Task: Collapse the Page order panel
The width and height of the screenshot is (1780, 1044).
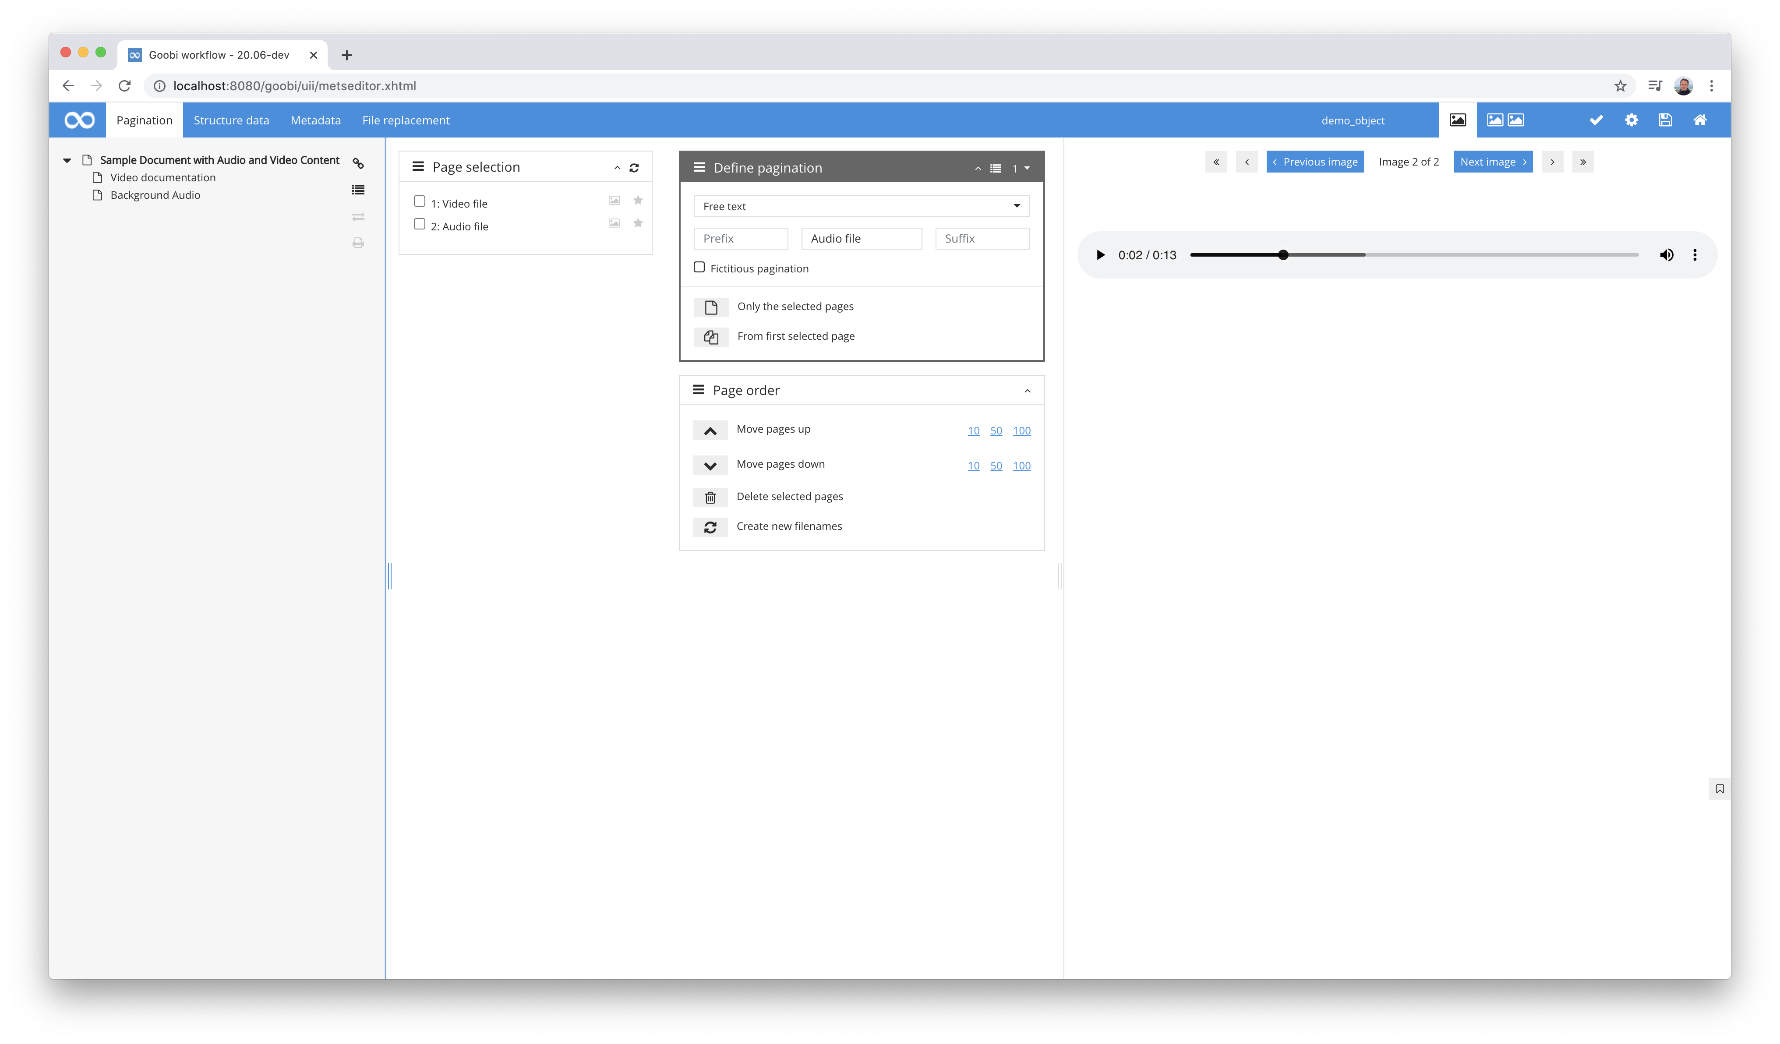Action: tap(1027, 391)
